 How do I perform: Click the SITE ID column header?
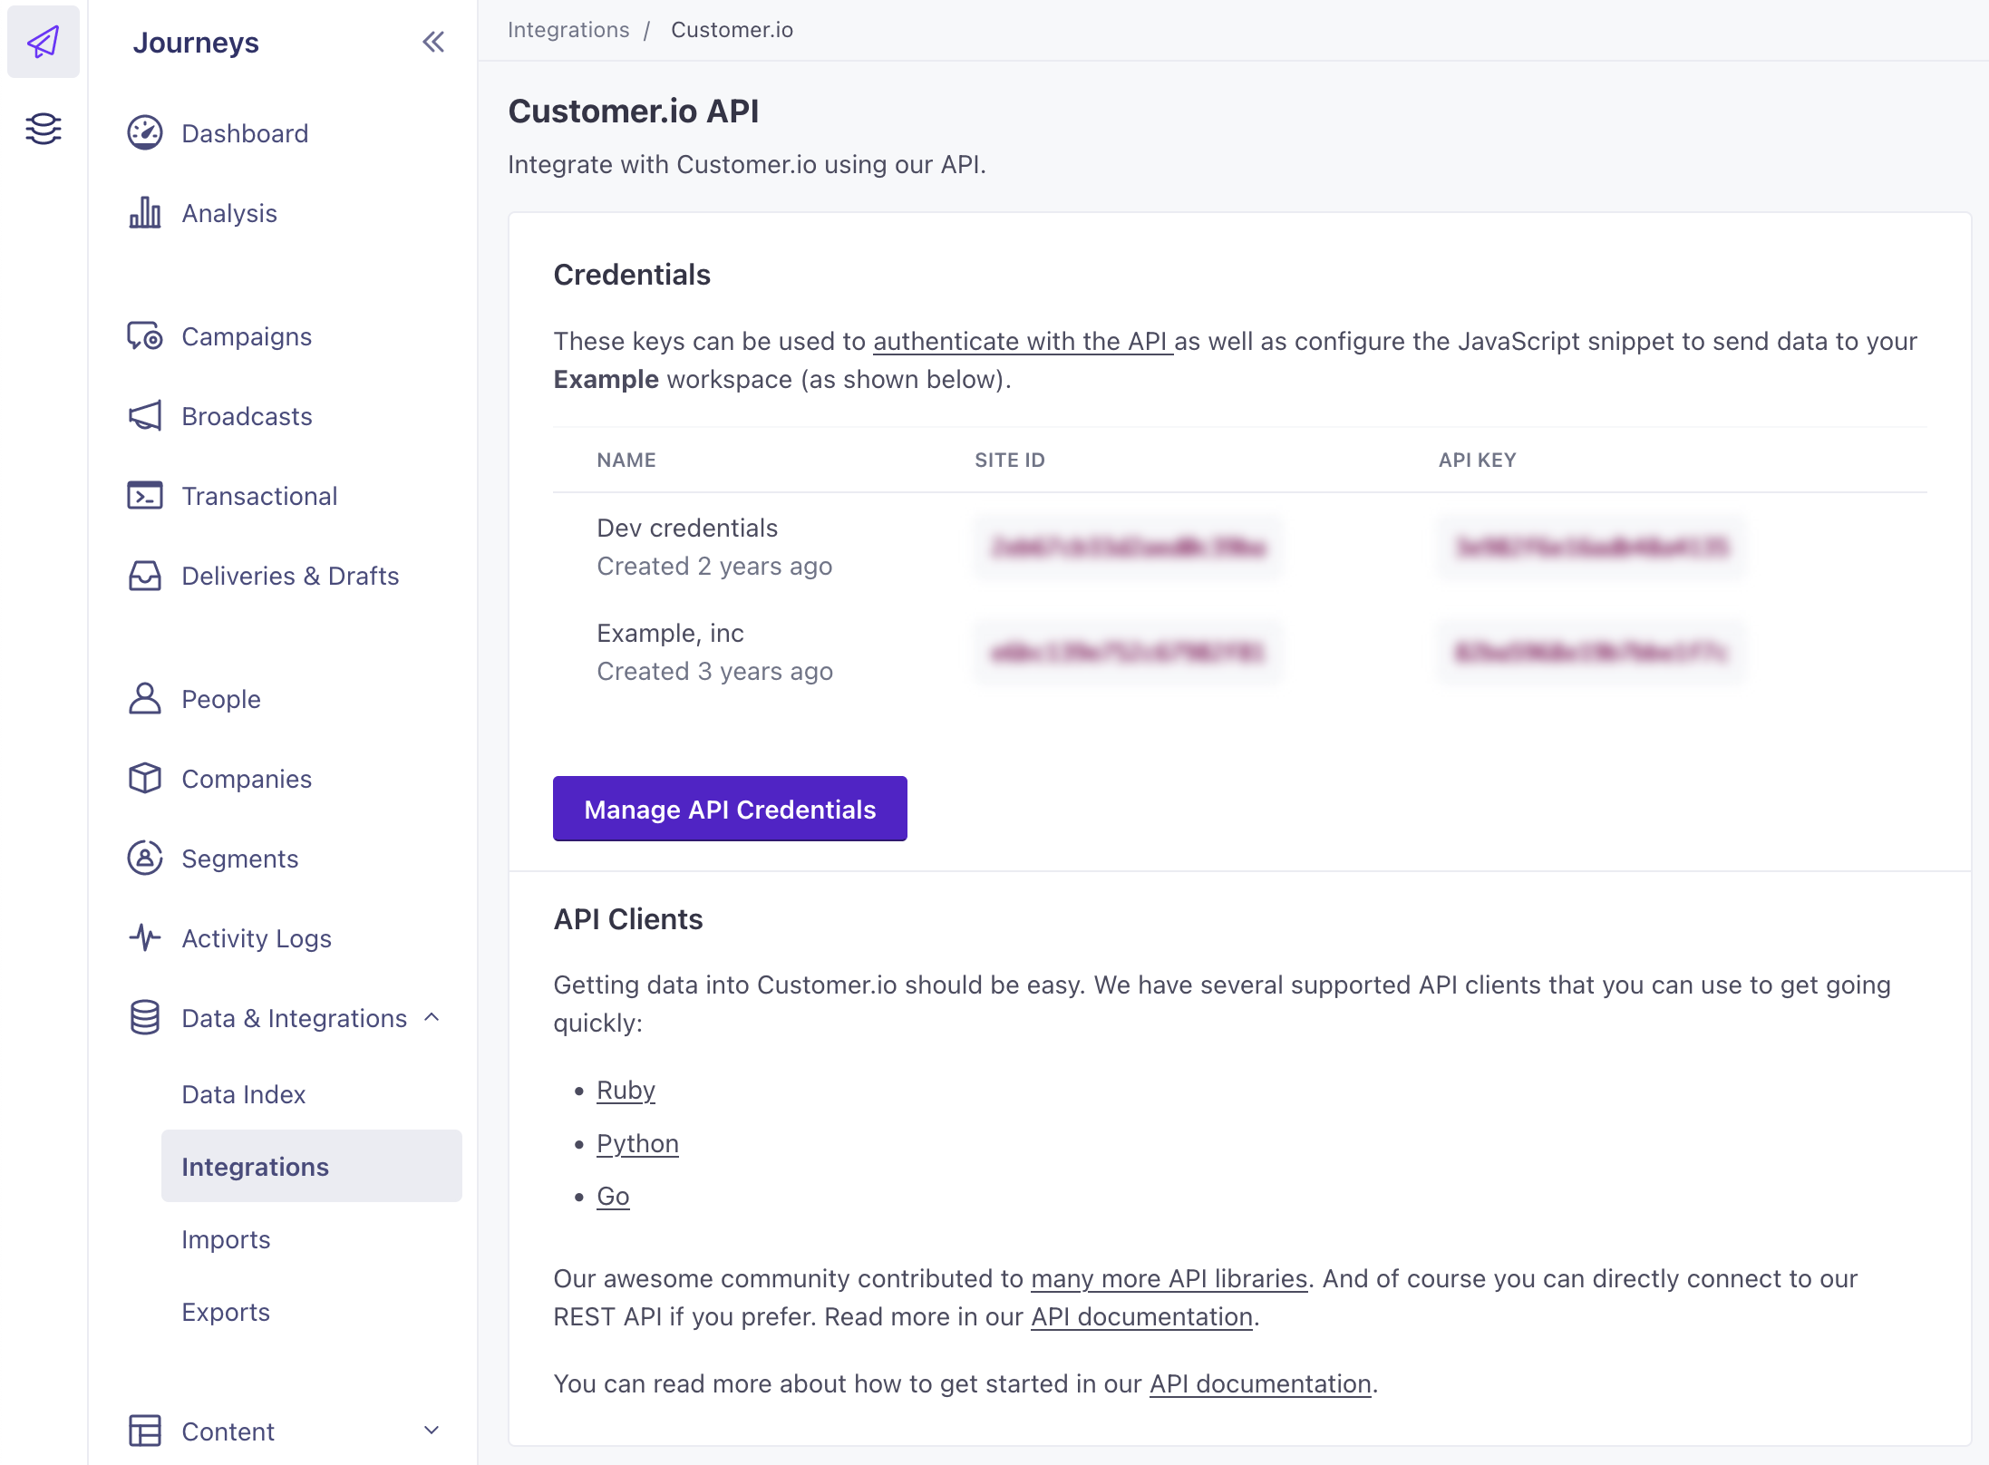pos(1010,460)
